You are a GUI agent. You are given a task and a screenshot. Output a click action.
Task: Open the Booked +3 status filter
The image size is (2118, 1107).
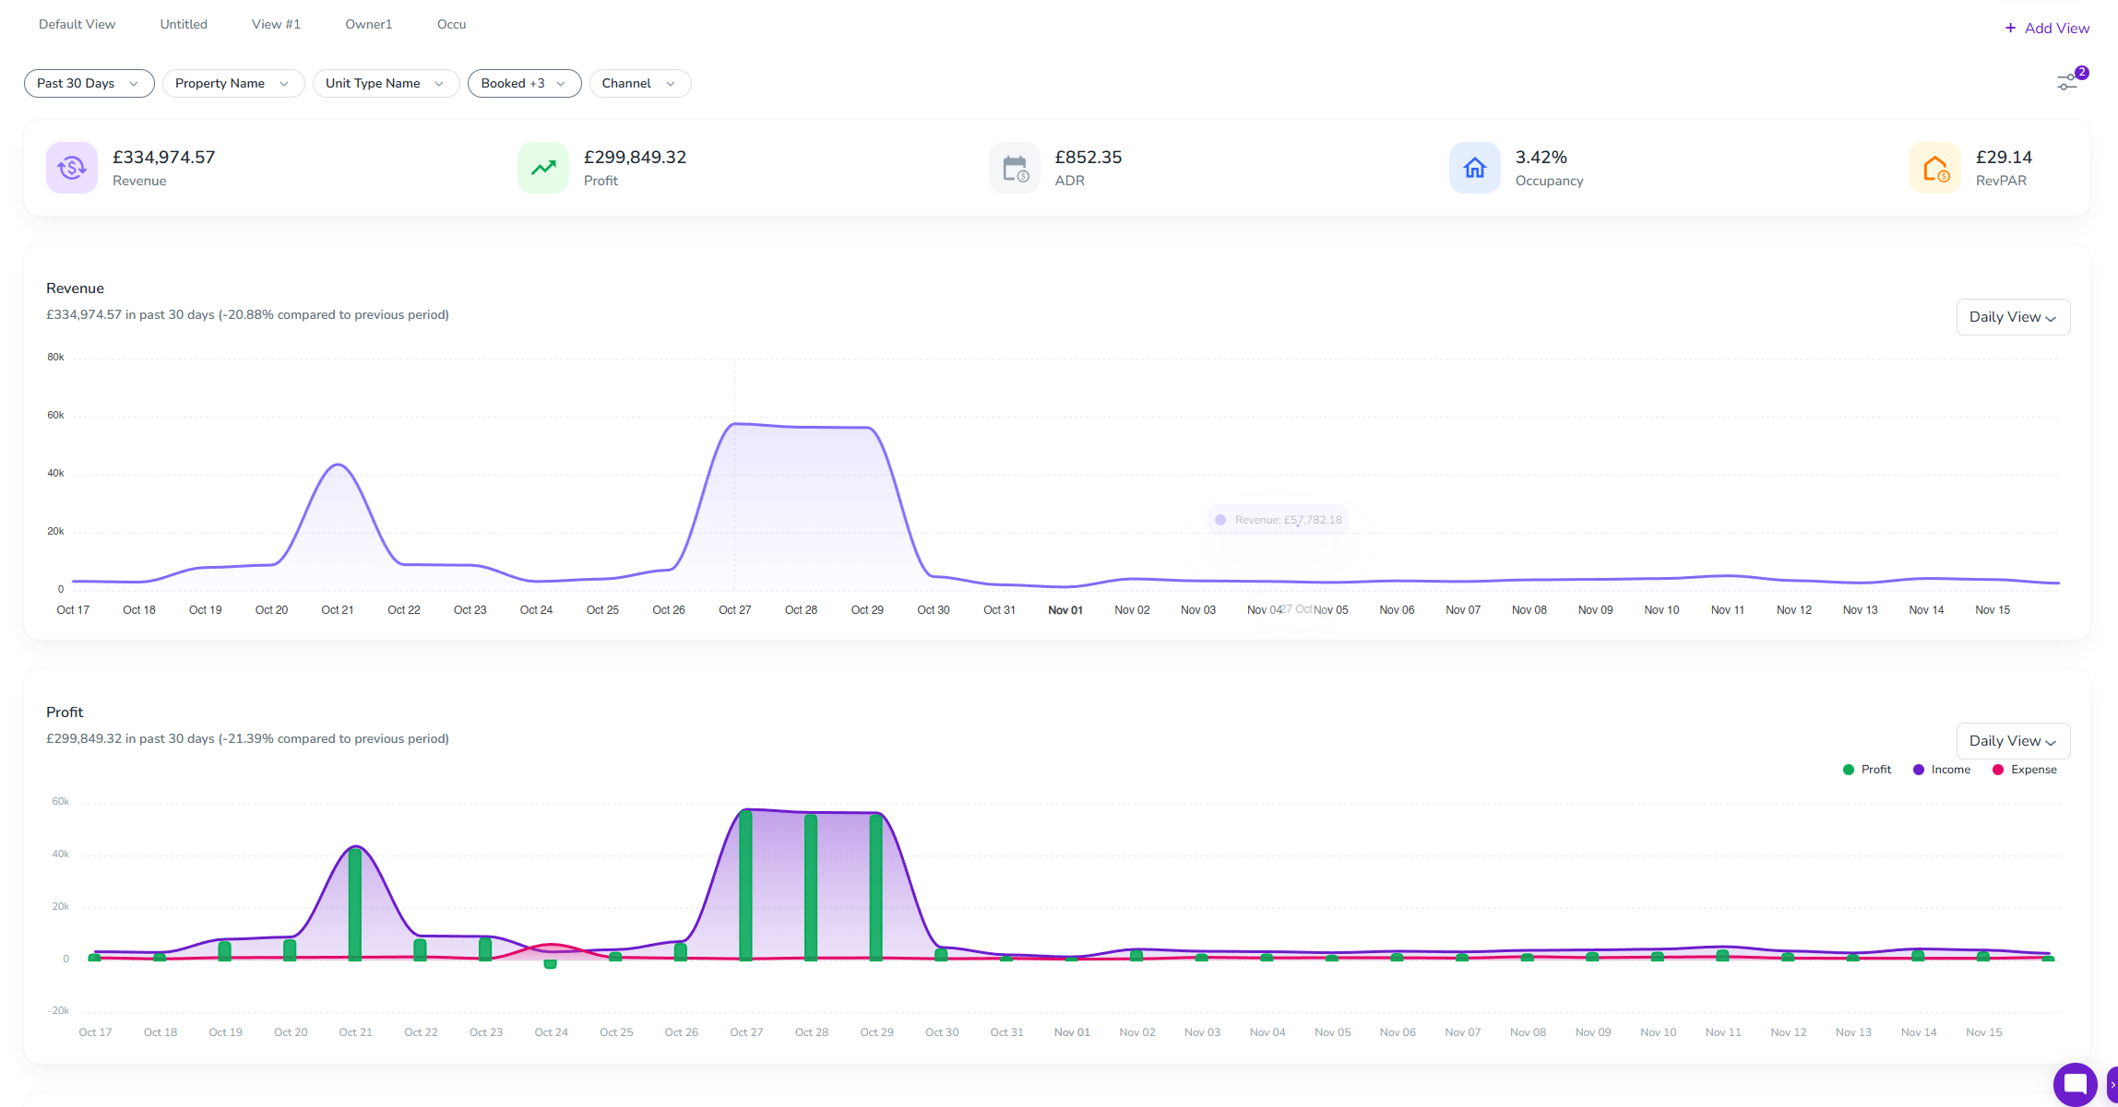(523, 83)
